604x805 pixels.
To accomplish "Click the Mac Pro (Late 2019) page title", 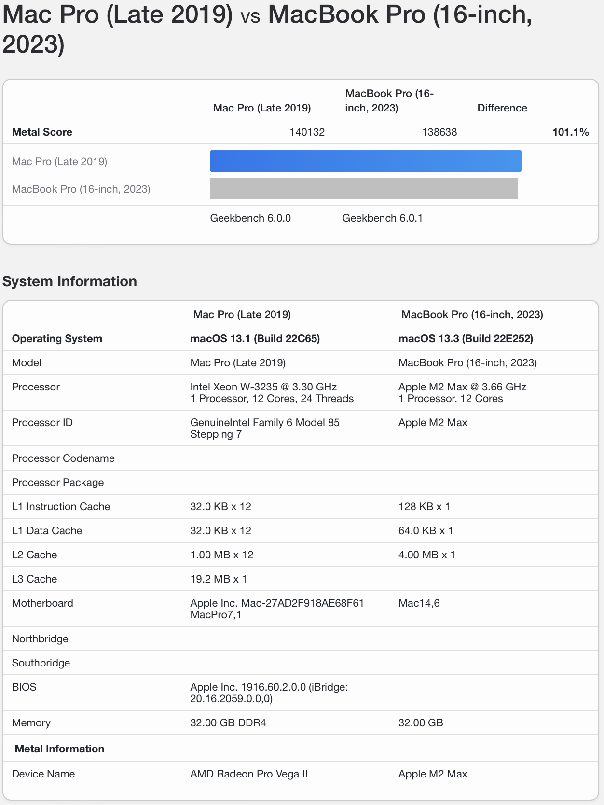I will click(x=117, y=14).
